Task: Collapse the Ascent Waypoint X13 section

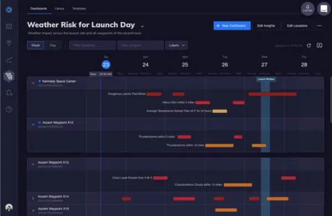Action: pyautogui.click(x=33, y=164)
